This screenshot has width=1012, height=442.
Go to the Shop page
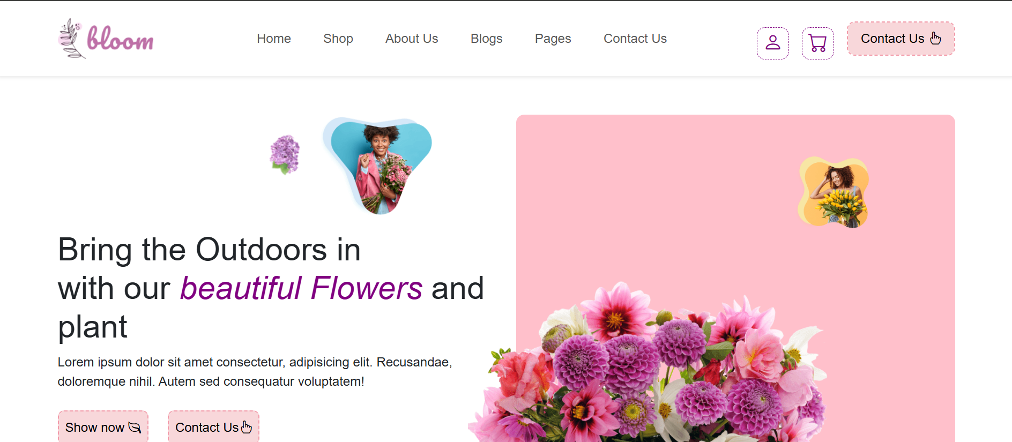(x=338, y=39)
